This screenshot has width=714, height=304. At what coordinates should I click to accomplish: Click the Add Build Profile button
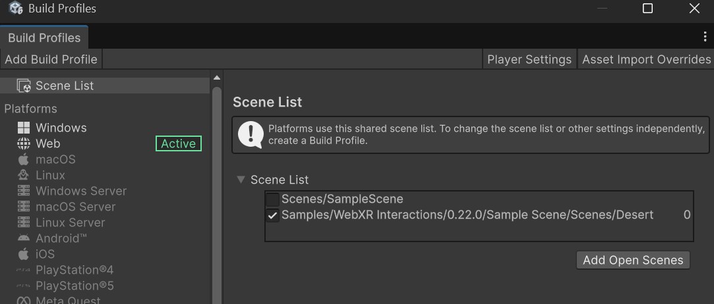pos(51,59)
